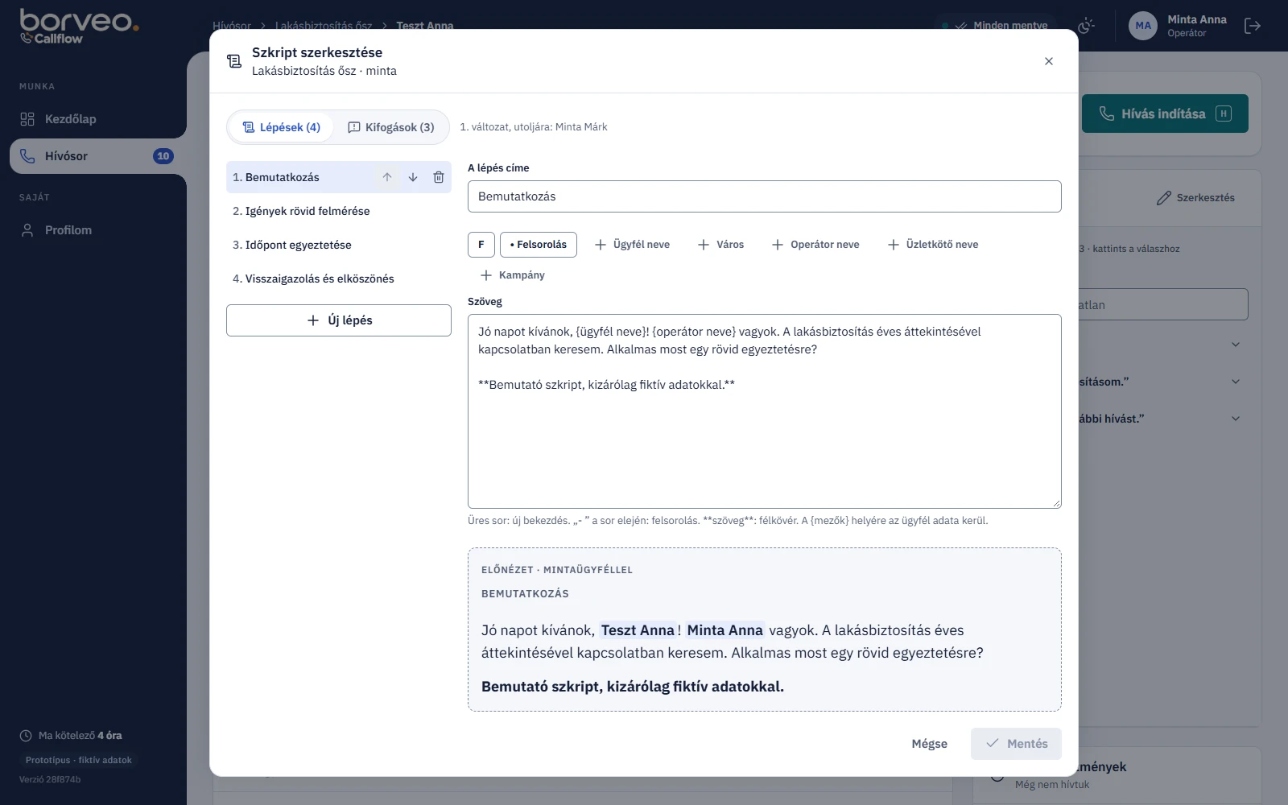Move the Bemutatkozás step down
1288x805 pixels.
point(413,177)
